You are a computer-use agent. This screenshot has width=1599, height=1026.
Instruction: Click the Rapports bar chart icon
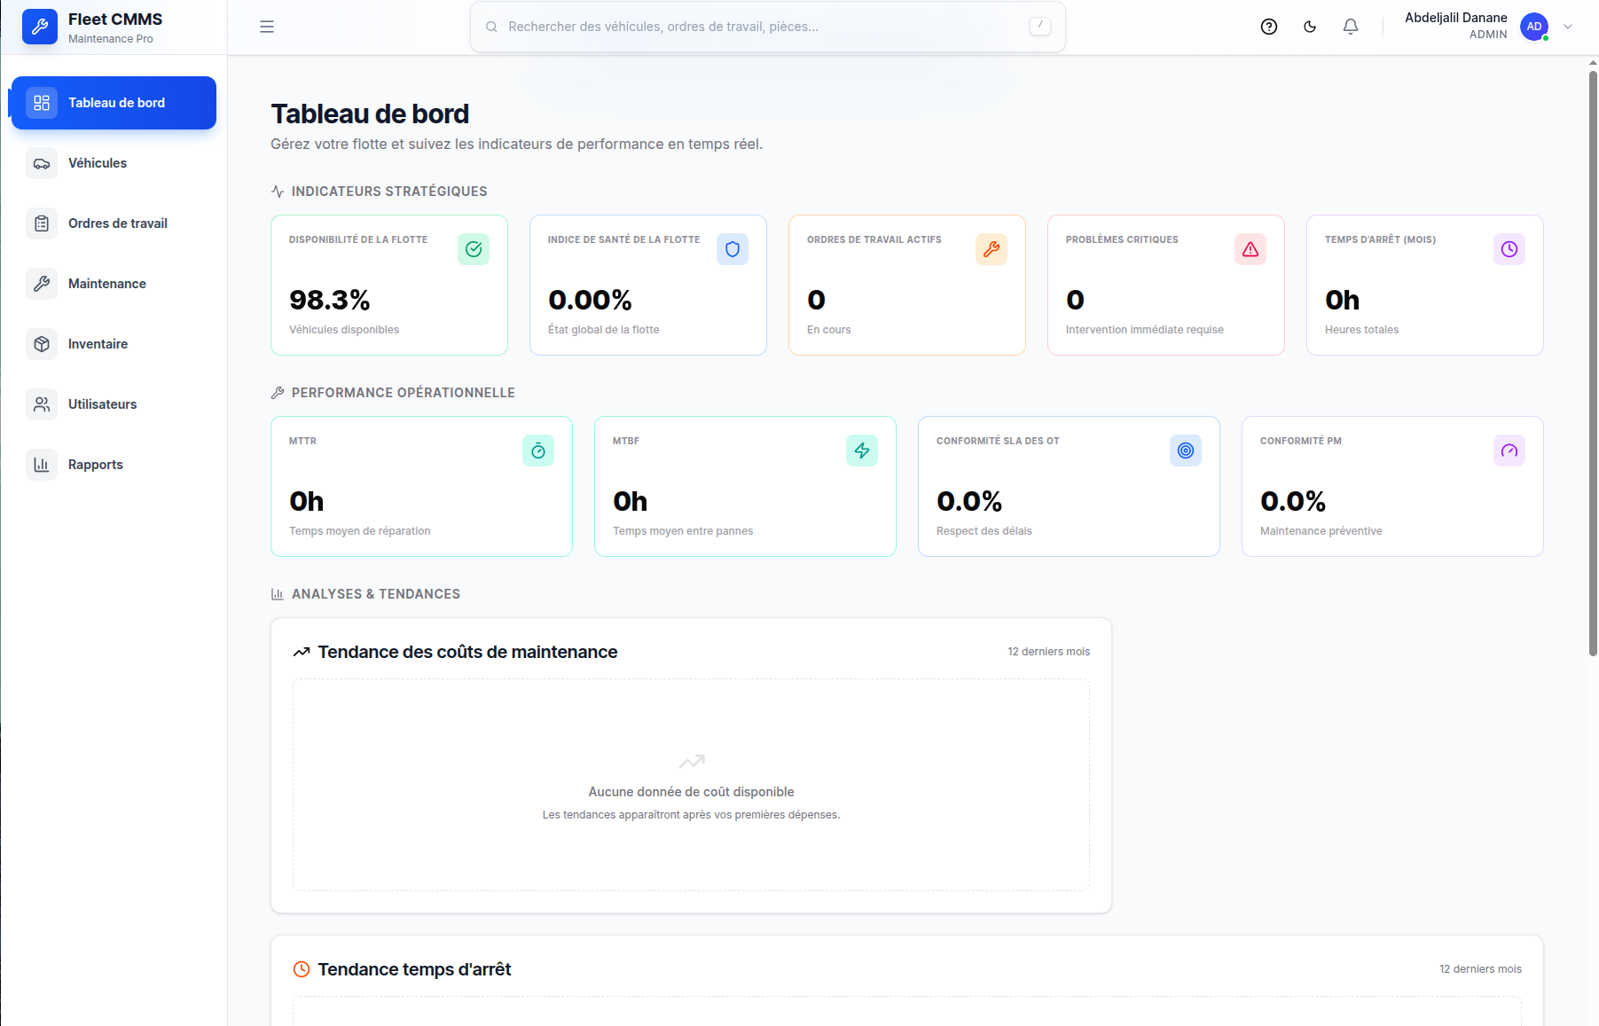(42, 465)
